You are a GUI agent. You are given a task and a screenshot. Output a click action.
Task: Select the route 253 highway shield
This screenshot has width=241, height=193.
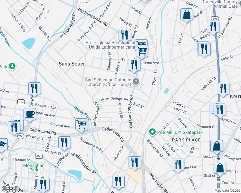pos(21,136)
